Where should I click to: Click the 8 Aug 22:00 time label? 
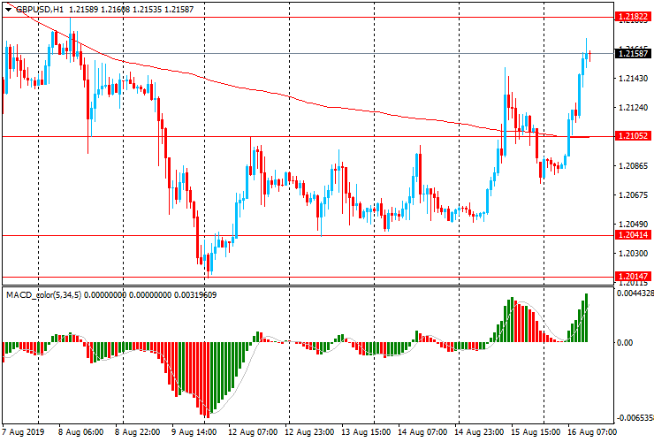137,432
